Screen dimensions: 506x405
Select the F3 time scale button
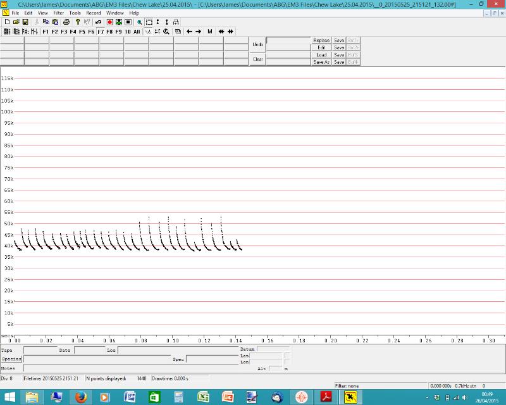64,31
